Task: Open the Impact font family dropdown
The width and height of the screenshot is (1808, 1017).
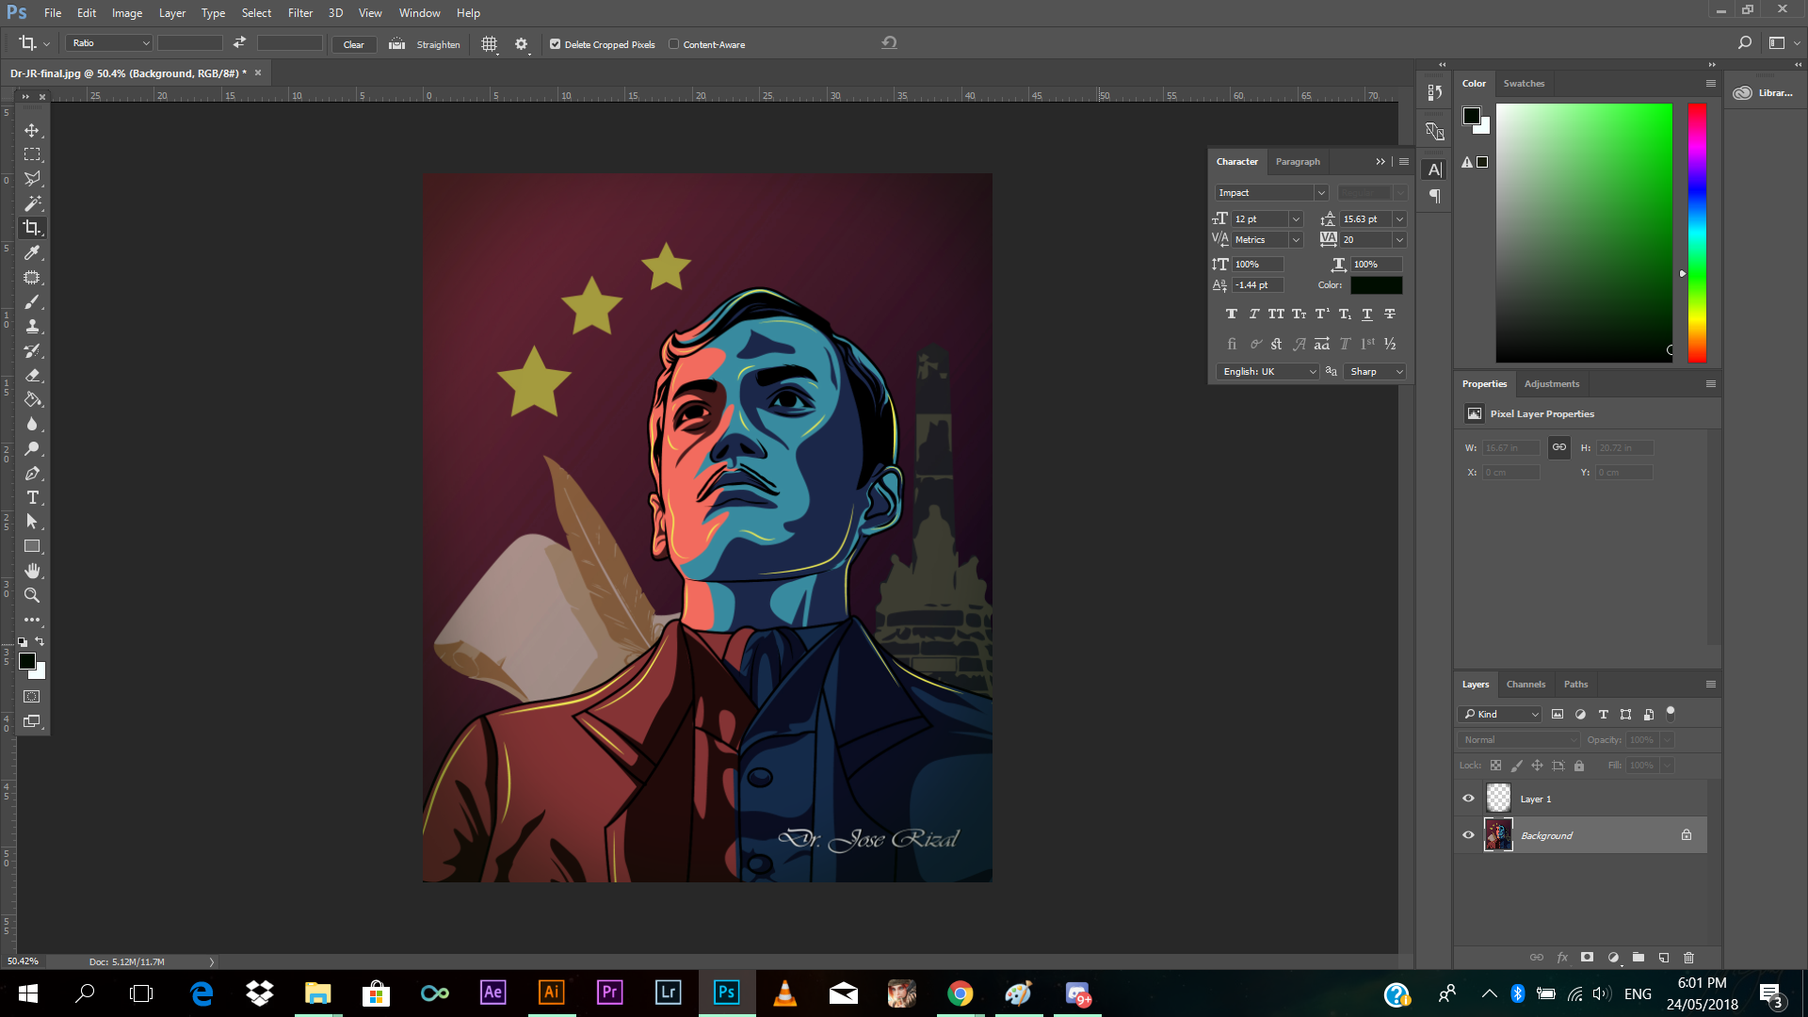Action: 1321,193
